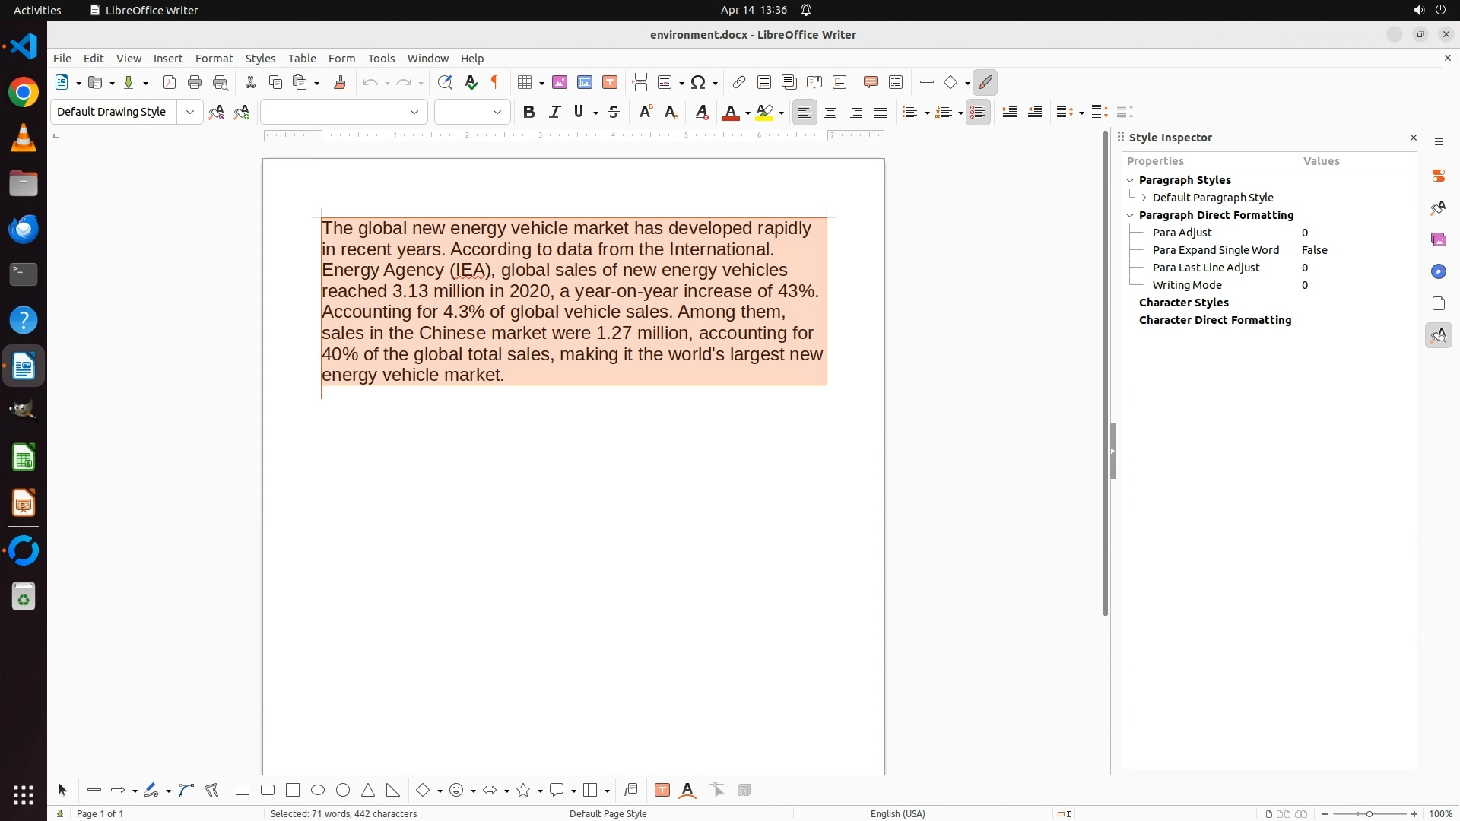This screenshot has height=821, width=1460.
Task: Open the Gallery sidebar panel icon
Action: (x=1439, y=240)
